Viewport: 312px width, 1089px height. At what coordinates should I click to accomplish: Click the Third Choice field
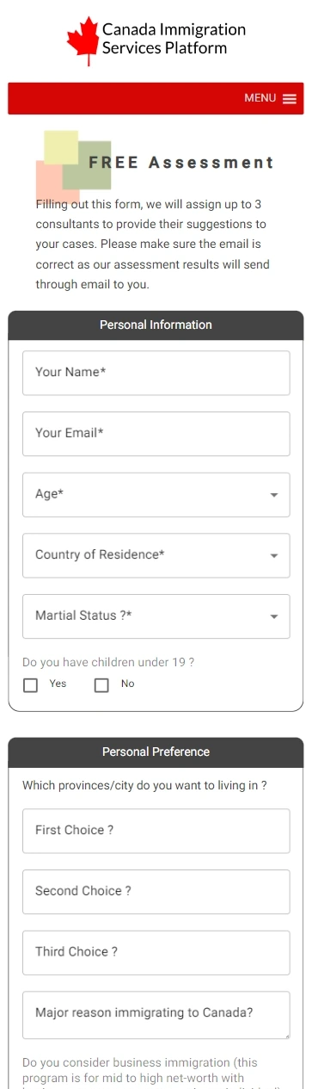(x=156, y=952)
